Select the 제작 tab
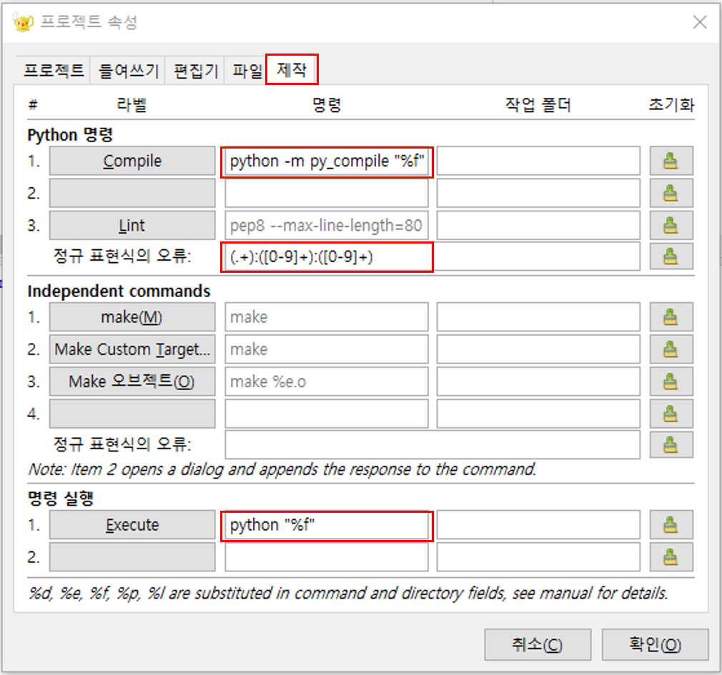Image resolution: width=722 pixels, height=675 pixels. tap(292, 69)
